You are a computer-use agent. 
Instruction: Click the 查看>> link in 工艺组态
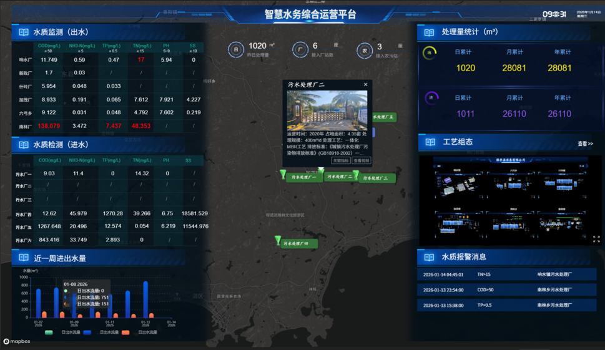(585, 143)
